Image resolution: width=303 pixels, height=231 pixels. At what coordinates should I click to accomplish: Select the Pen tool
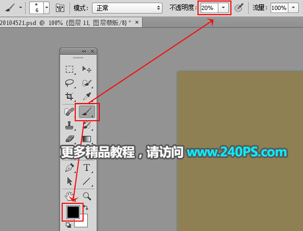[69, 168]
